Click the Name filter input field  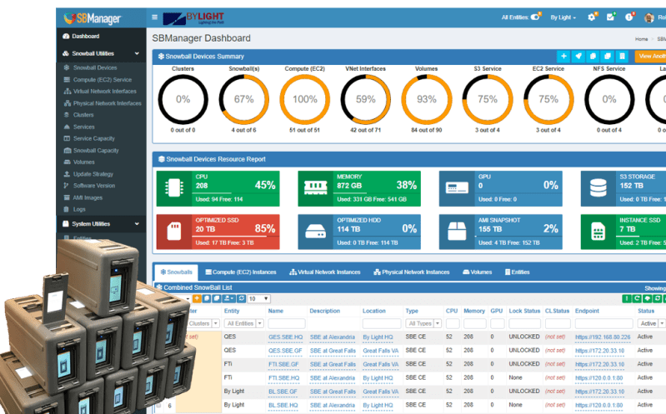pyautogui.click(x=287, y=323)
